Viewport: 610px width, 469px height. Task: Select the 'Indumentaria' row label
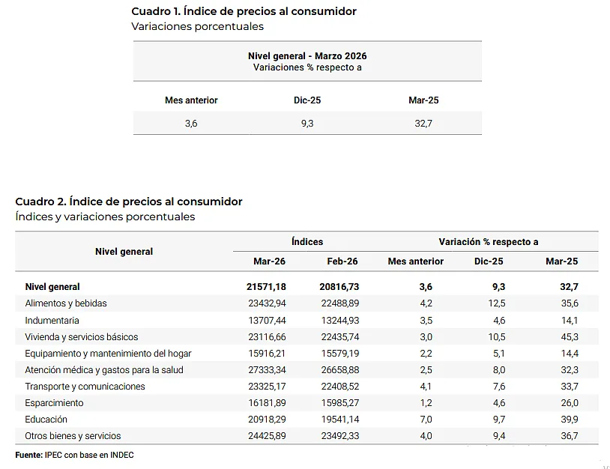pos(52,321)
